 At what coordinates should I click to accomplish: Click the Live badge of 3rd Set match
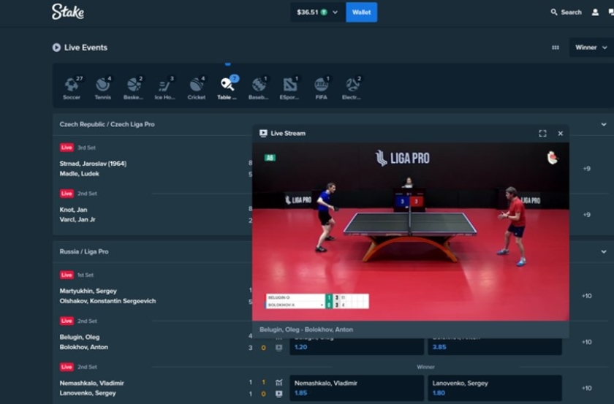(67, 147)
